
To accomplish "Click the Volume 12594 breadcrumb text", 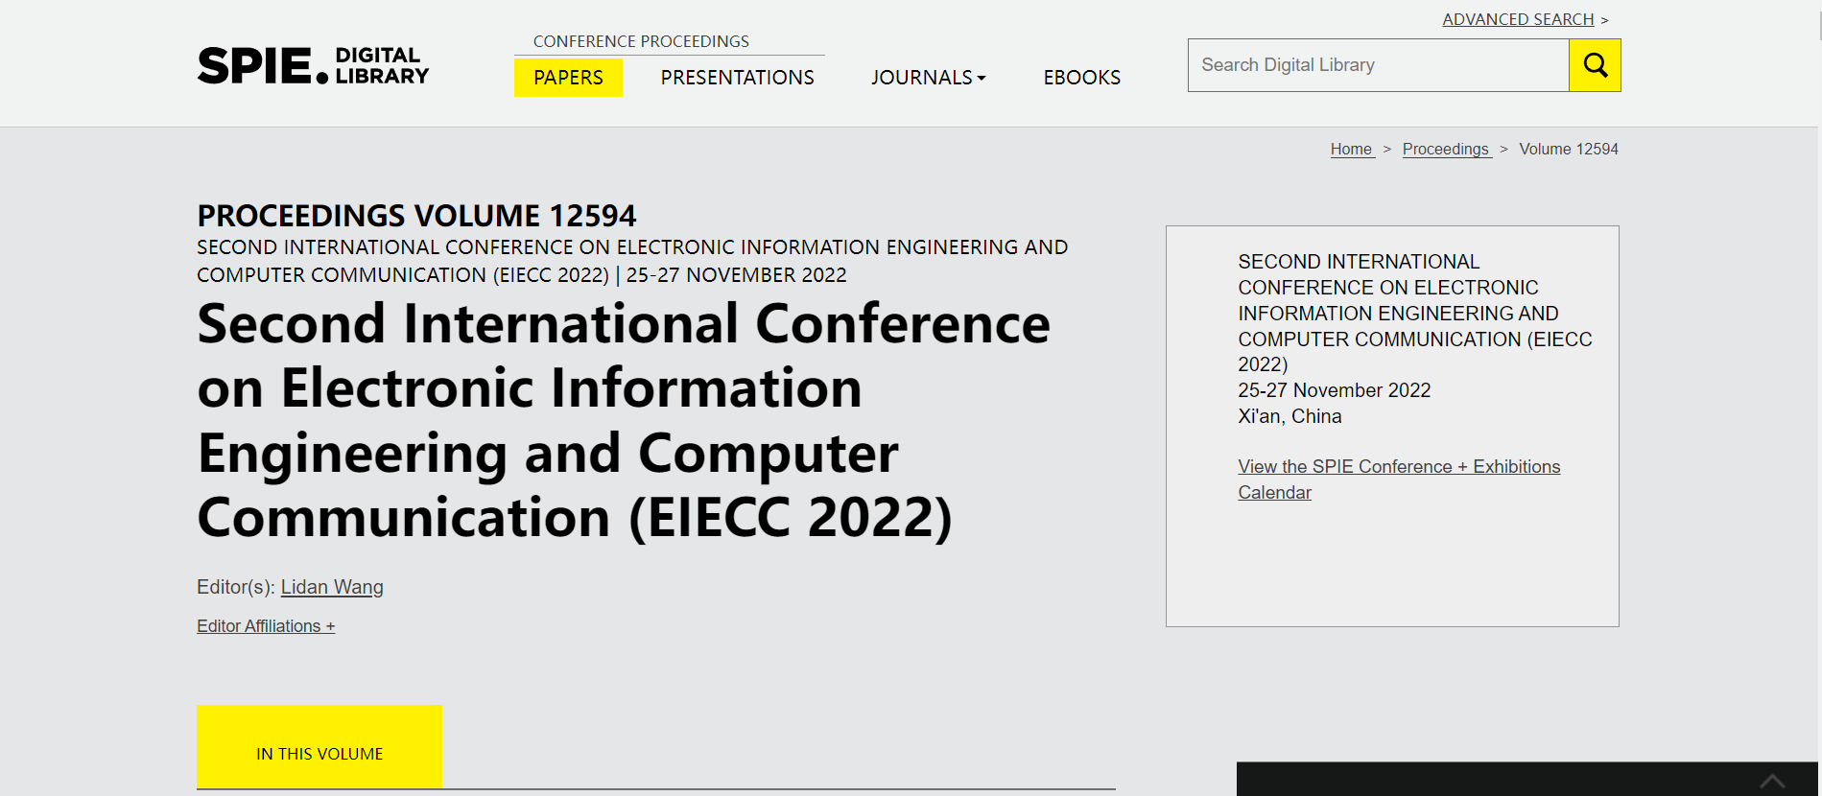I will (x=1569, y=149).
